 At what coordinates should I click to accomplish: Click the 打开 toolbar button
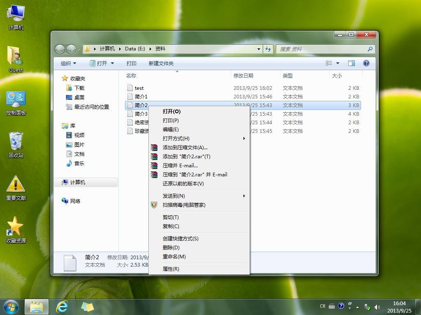click(98, 63)
